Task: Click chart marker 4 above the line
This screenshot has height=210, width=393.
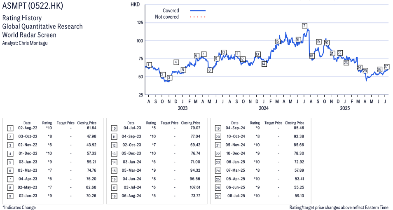Action: (x=176, y=62)
